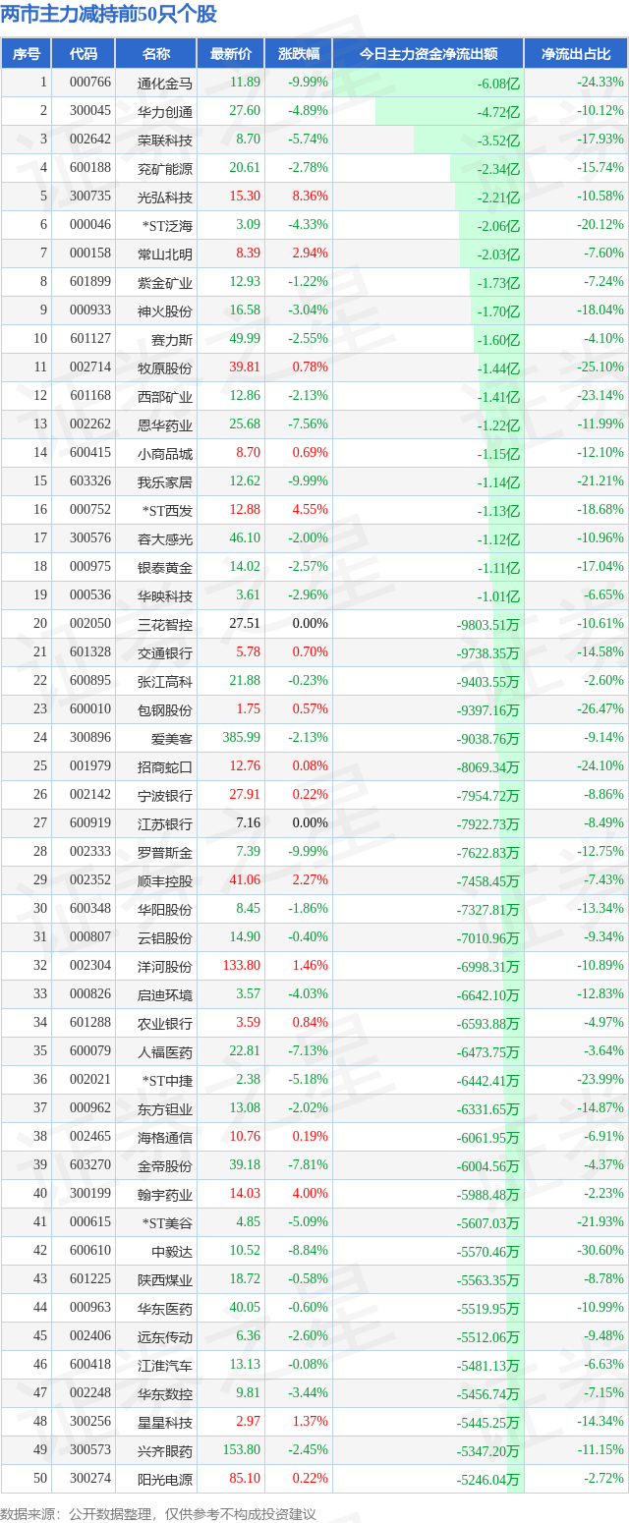Click the 名称 column header

point(156,53)
